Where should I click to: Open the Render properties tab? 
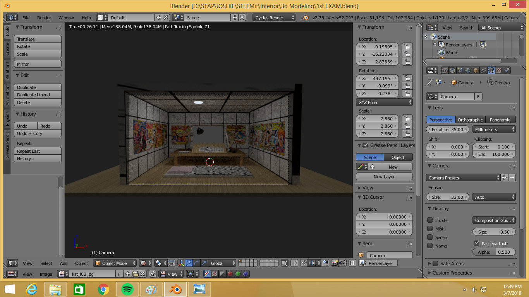[x=445, y=70]
